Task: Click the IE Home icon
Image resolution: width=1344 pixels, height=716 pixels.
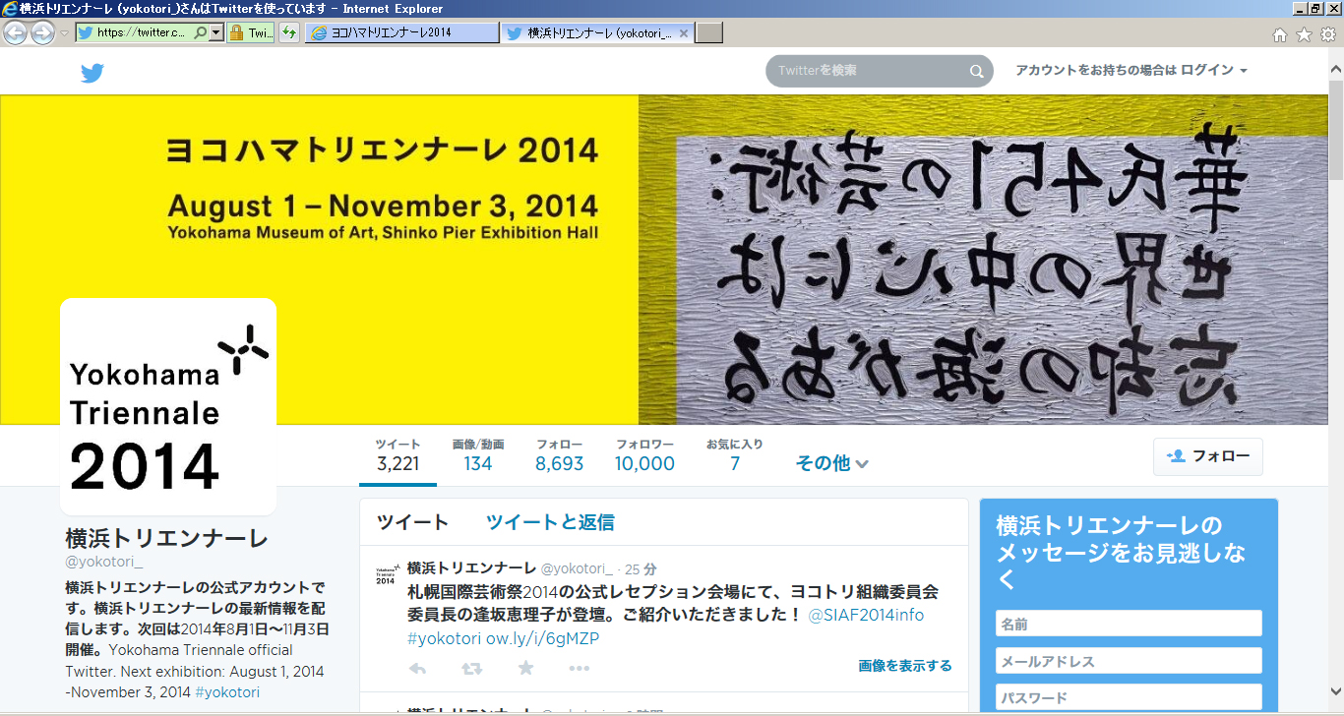Action: [1280, 34]
